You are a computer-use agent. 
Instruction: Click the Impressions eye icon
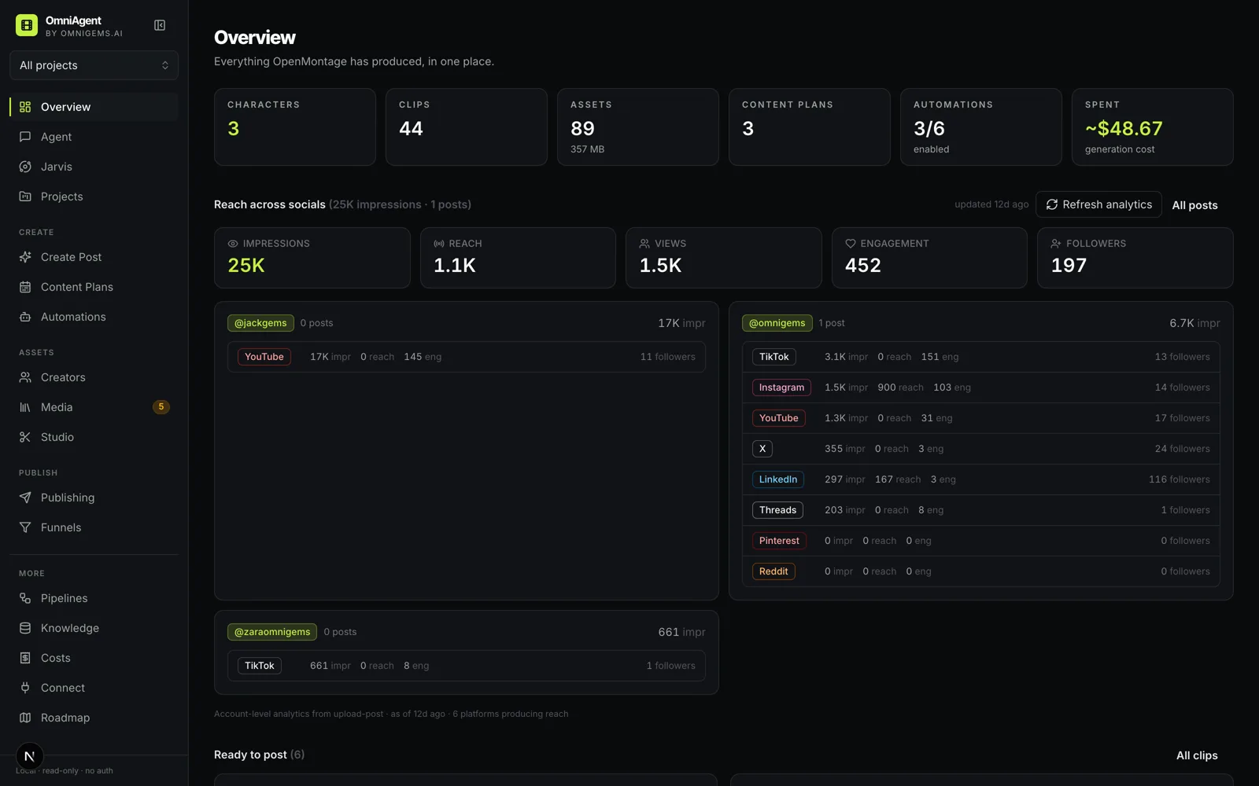(233, 244)
